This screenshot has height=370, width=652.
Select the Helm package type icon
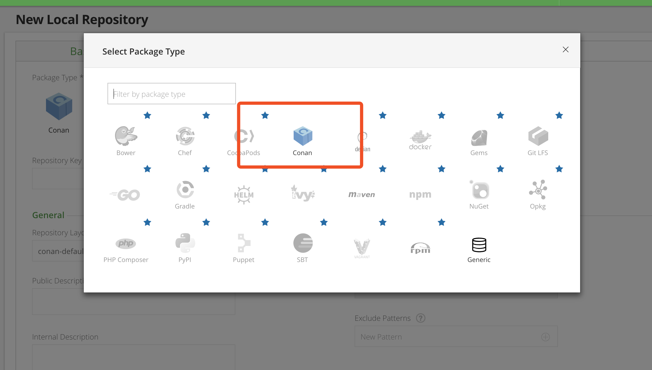pyautogui.click(x=244, y=194)
